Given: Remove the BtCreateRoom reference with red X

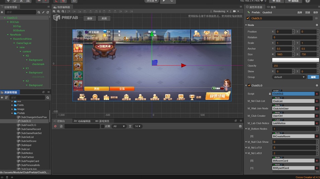Looking at the screenshot, I should tap(317, 136).
